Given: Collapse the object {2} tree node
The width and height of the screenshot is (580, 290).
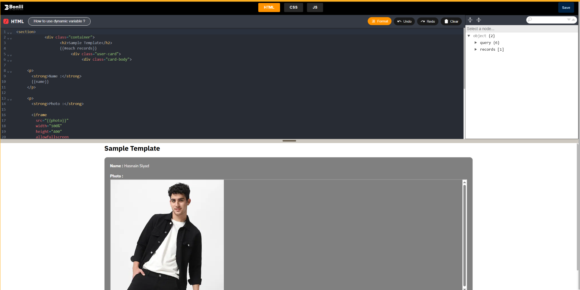Looking at the screenshot, I should pos(469,36).
